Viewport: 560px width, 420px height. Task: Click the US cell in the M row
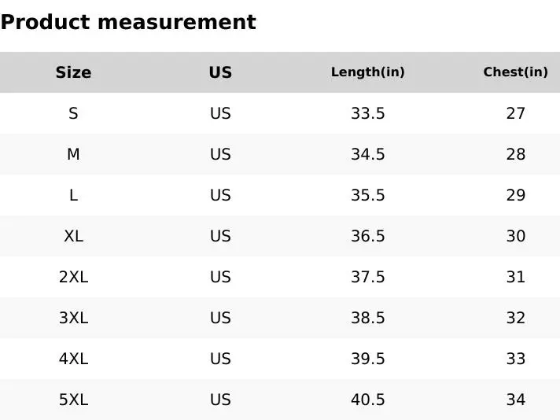[220, 154]
